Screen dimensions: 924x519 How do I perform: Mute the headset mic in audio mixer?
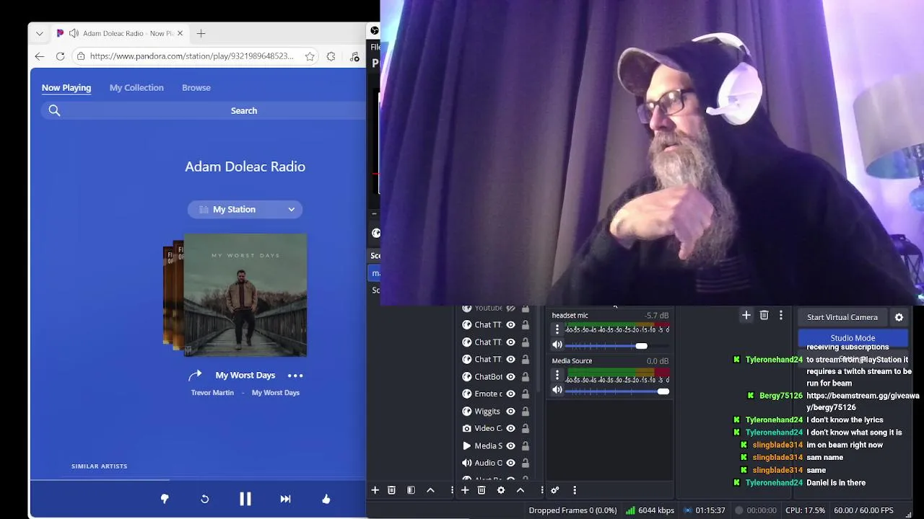(x=557, y=345)
